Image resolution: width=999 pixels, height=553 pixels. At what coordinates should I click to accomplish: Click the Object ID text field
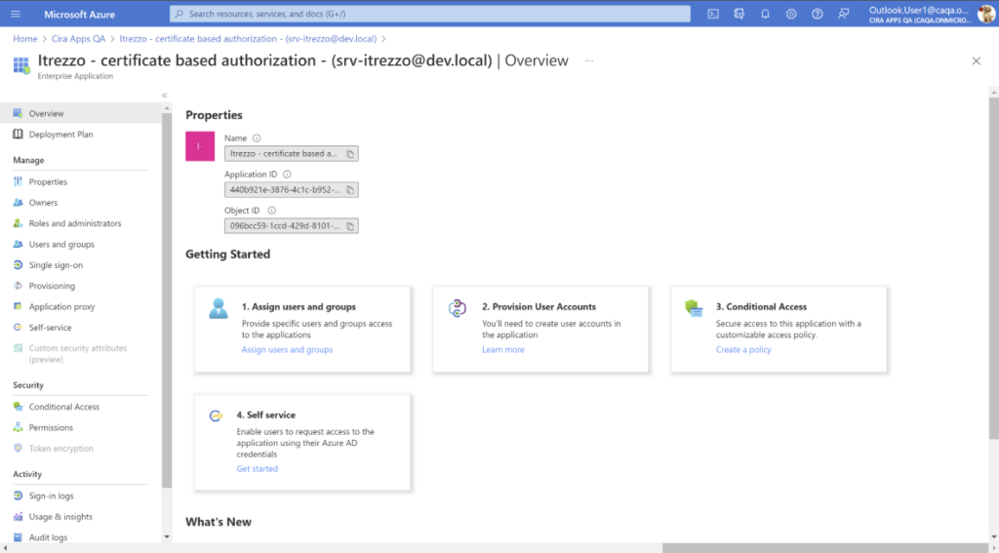(291, 226)
